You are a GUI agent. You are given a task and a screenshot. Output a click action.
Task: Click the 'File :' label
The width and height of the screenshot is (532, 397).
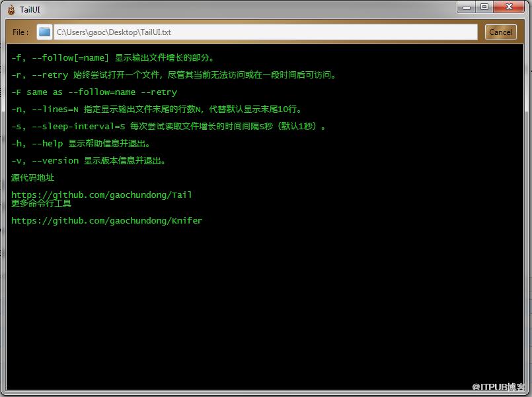20,32
